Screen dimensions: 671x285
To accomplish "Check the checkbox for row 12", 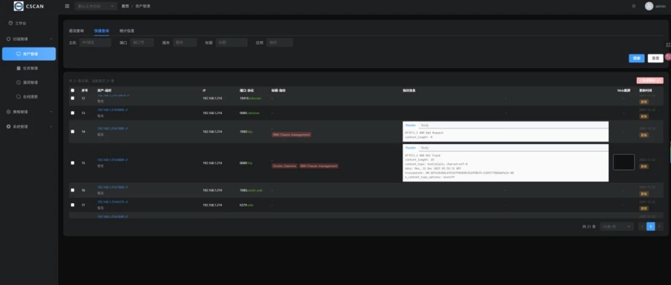I will (72, 98).
